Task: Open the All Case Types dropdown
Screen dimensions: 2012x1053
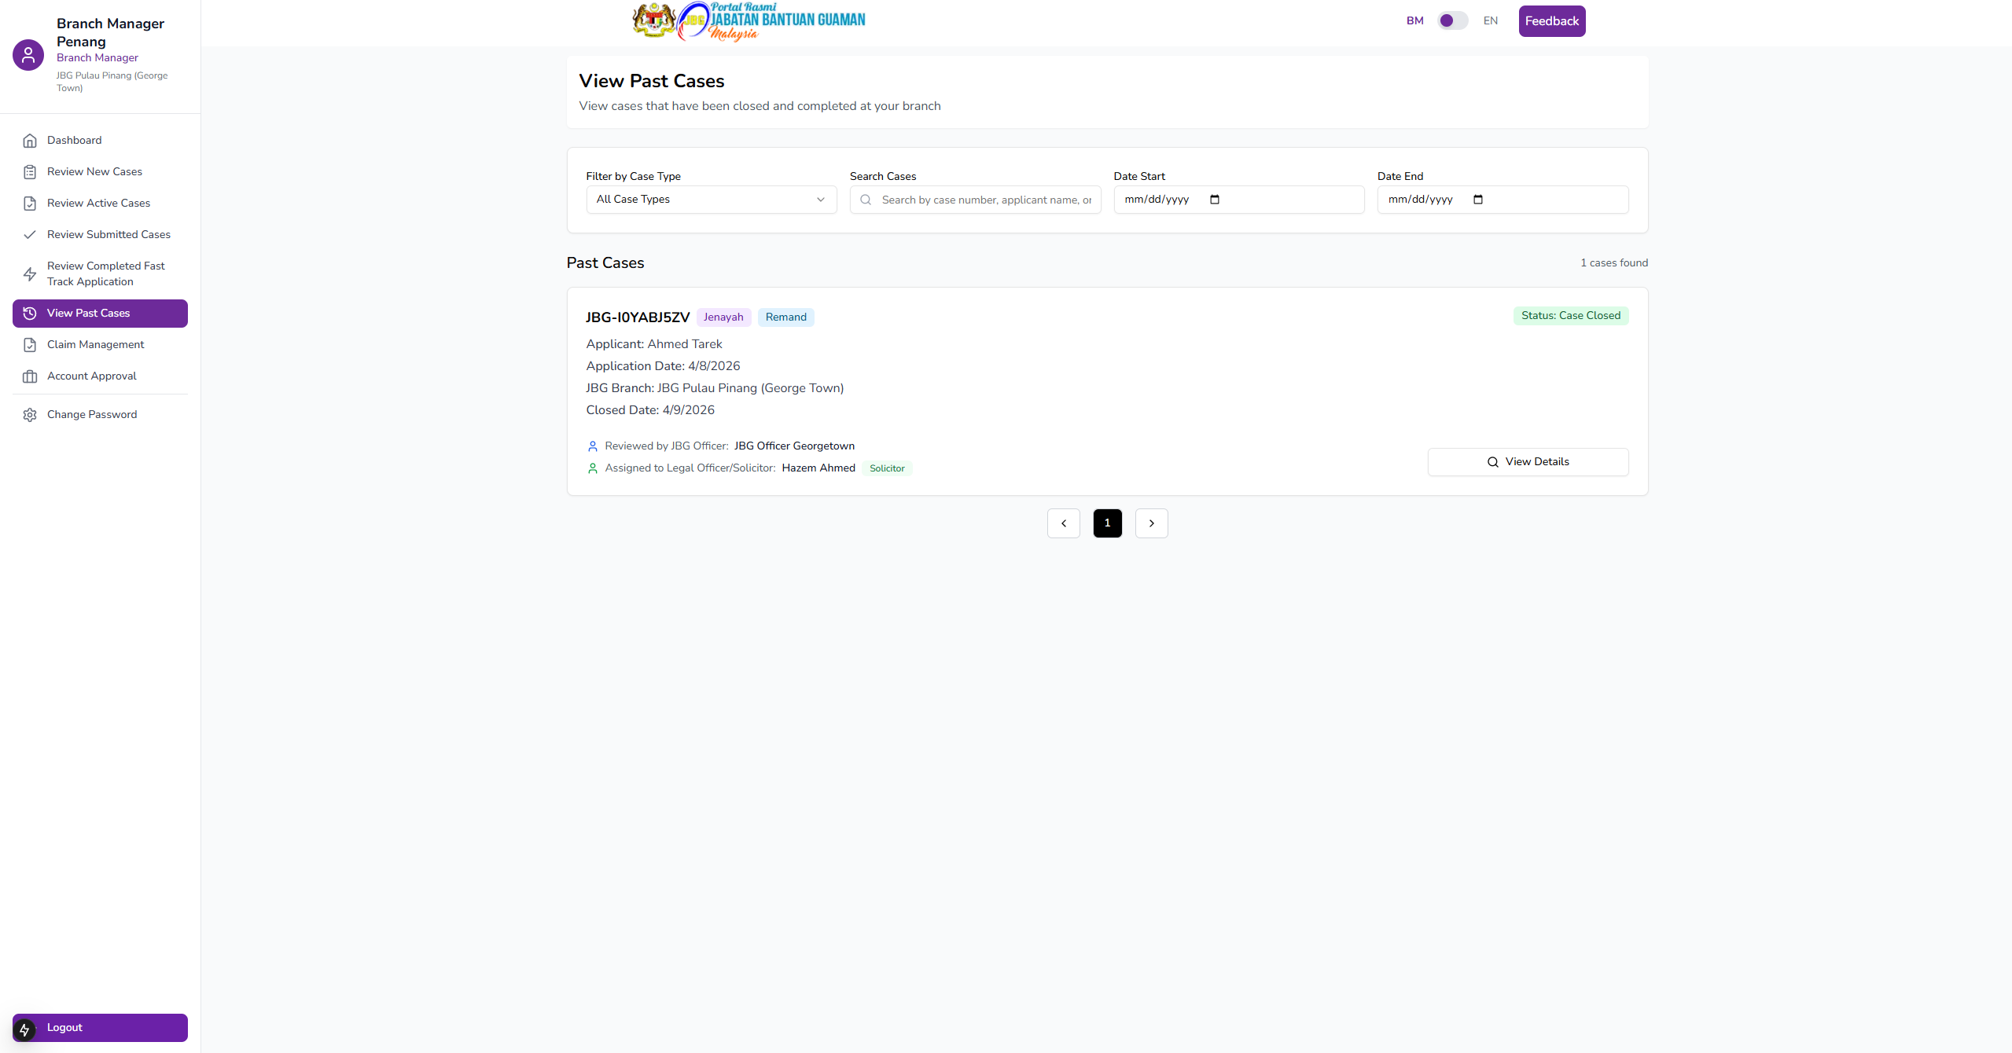Action: [x=711, y=200]
